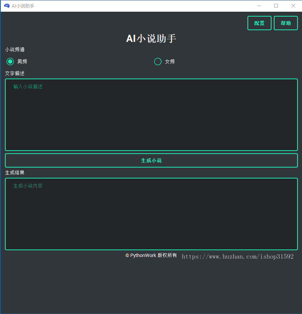The height and width of the screenshot is (314, 302).
Task: Click the 小说频道 label
Action: pyautogui.click(x=15, y=49)
